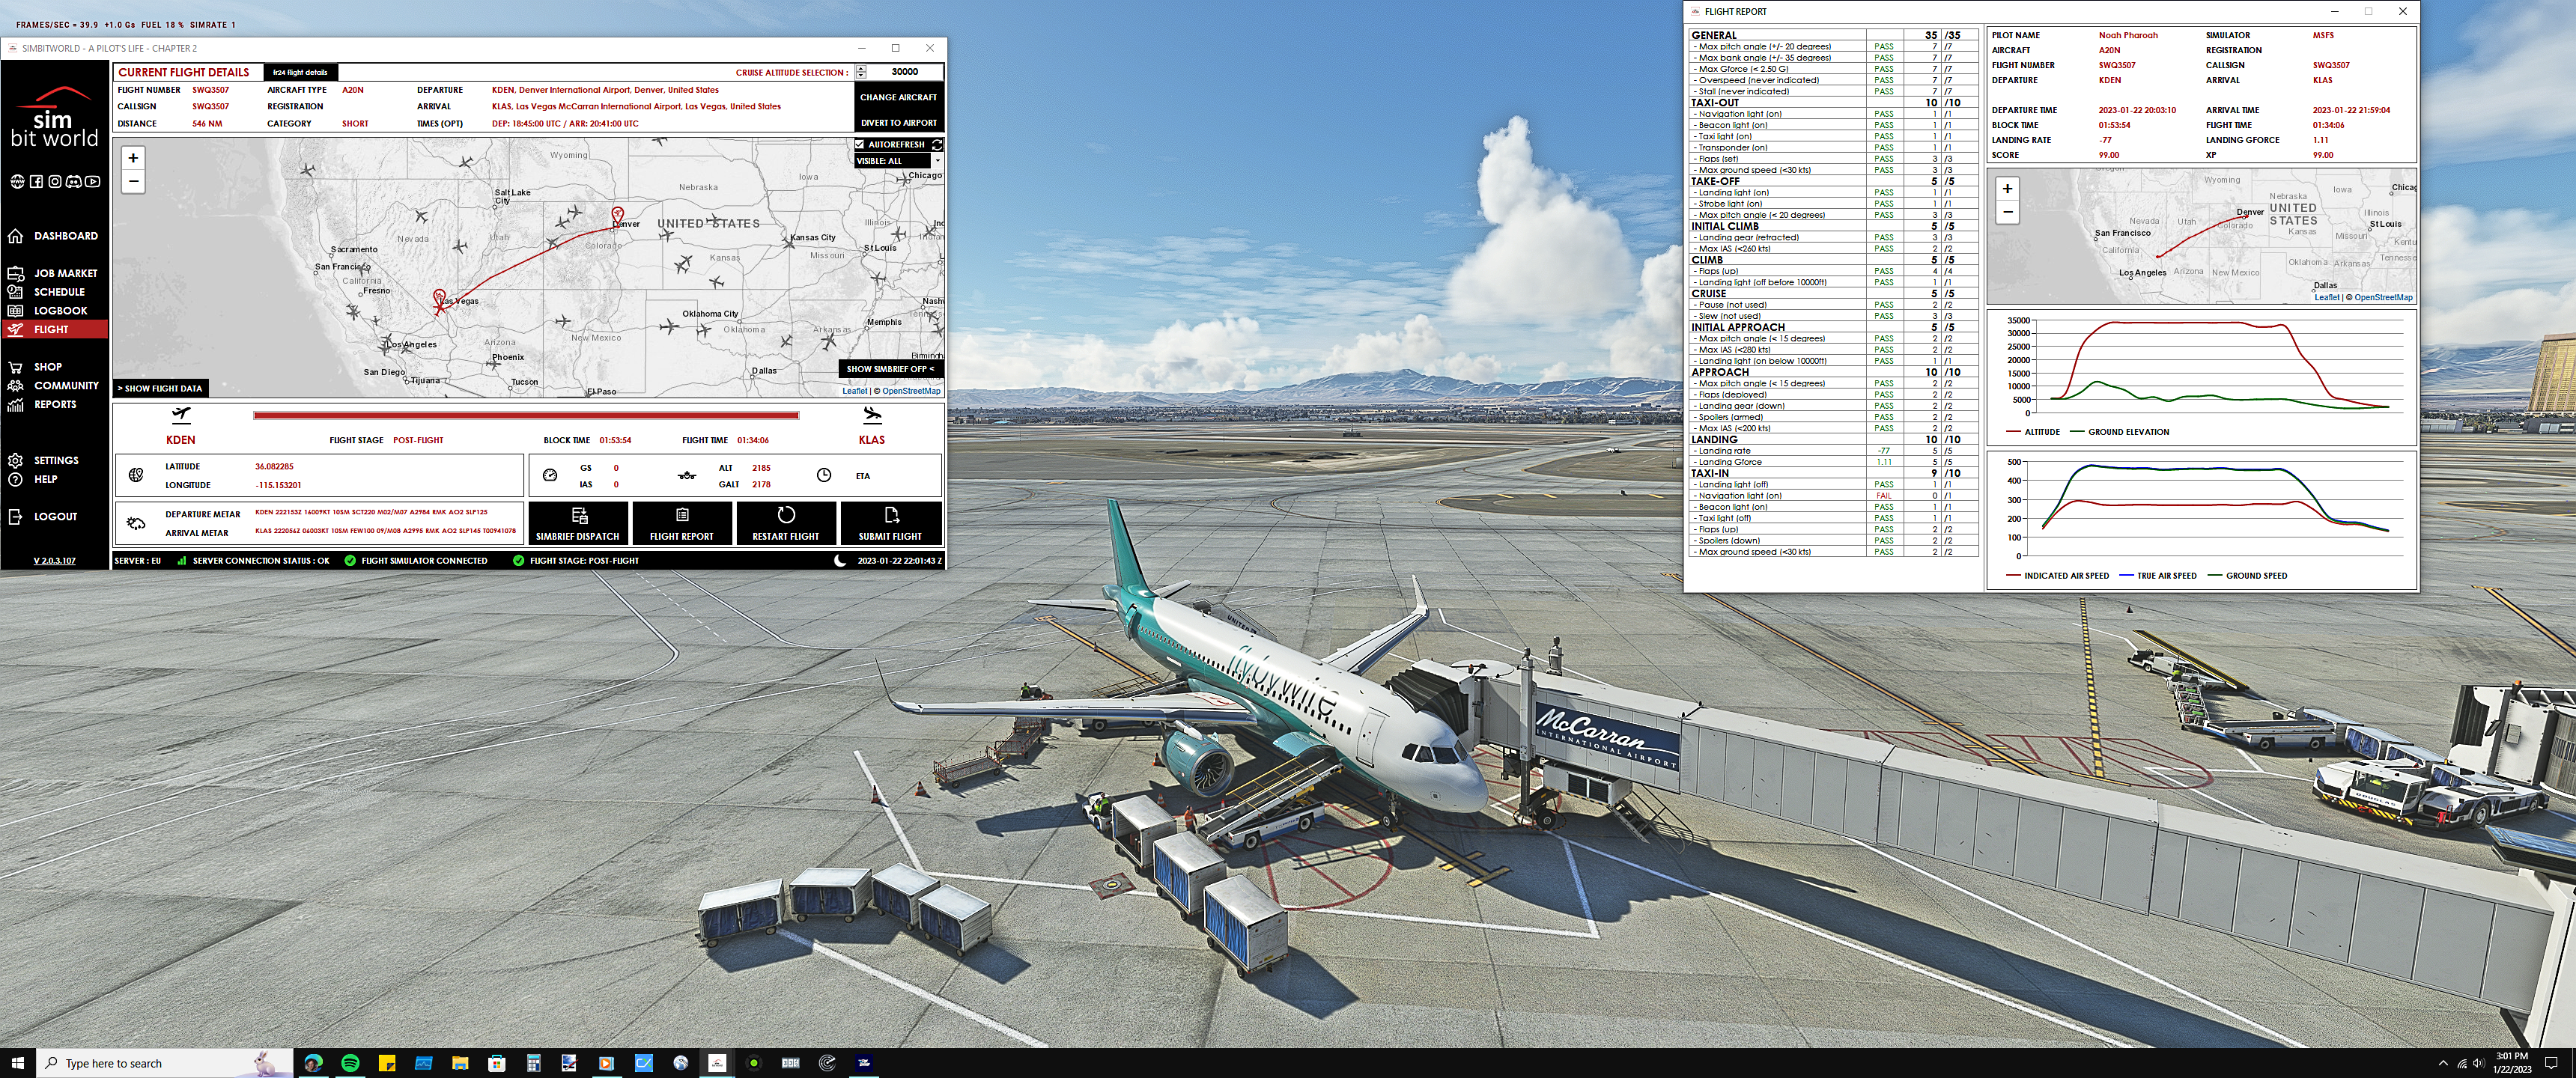Open SimBitWorld website globe icon
Viewport: 2576px width, 1078px height.
[x=17, y=181]
